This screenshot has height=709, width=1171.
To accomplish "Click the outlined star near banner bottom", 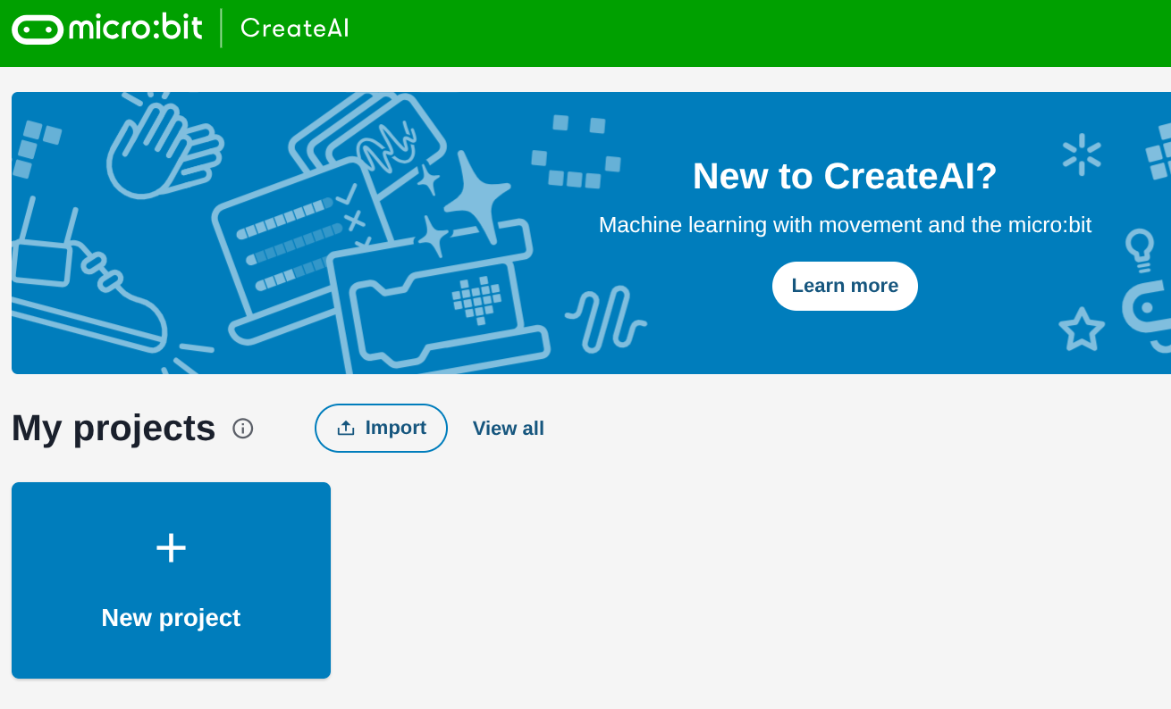I will click(1082, 329).
